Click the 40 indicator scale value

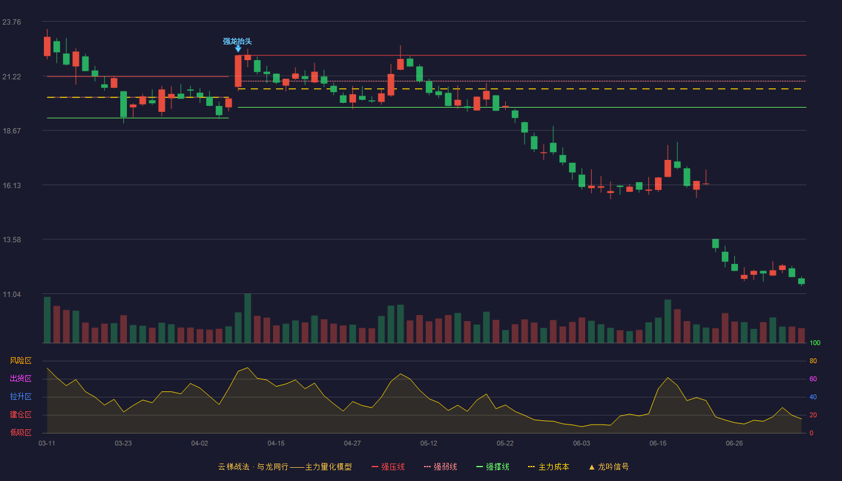coord(813,397)
